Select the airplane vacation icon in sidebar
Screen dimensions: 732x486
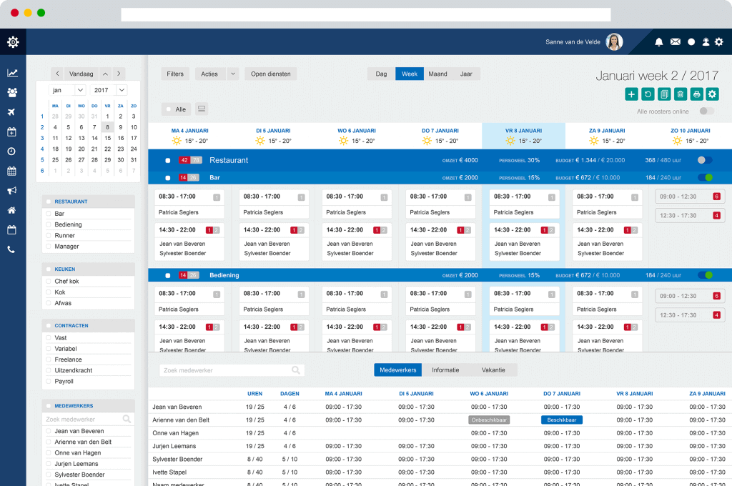pos(12,112)
